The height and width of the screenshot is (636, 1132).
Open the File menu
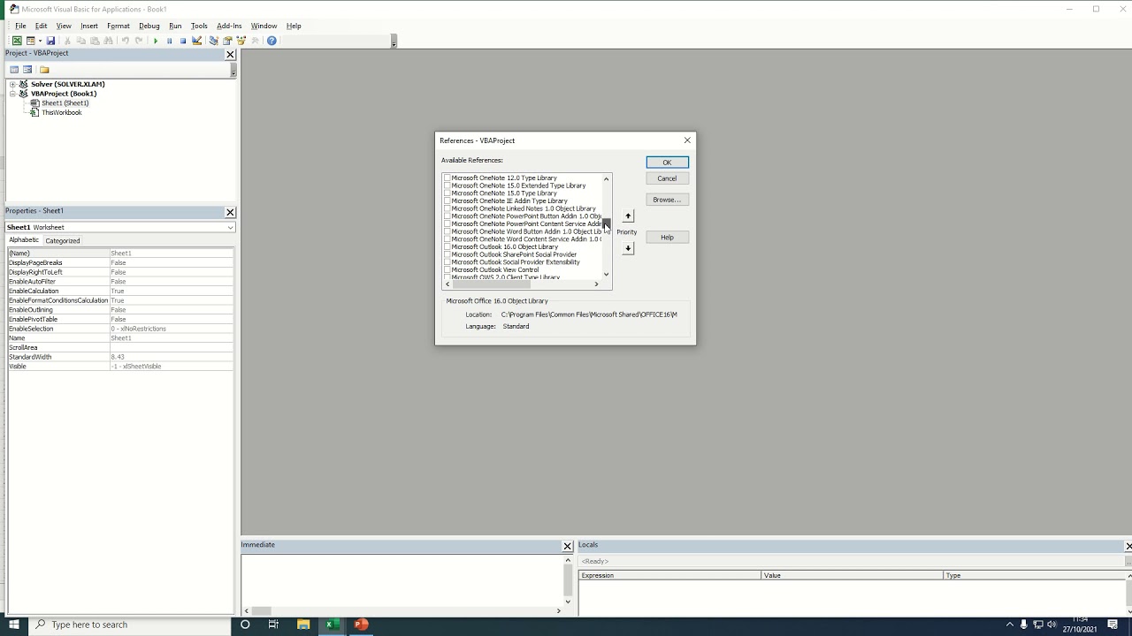click(20, 26)
